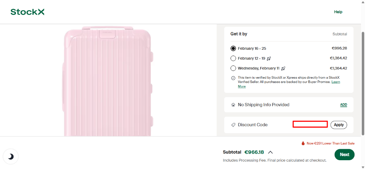Click the discount tag icon
Viewport: 365px width, 169px height.
(x=233, y=125)
